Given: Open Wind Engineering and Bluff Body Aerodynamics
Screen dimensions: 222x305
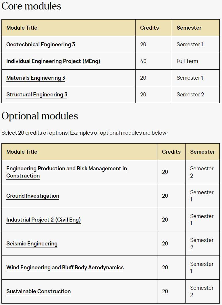Looking at the screenshot, I should click(x=65, y=268).
